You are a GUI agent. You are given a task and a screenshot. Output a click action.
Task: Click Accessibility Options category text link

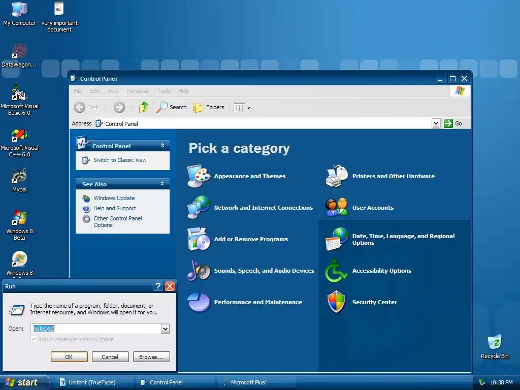pyautogui.click(x=382, y=271)
